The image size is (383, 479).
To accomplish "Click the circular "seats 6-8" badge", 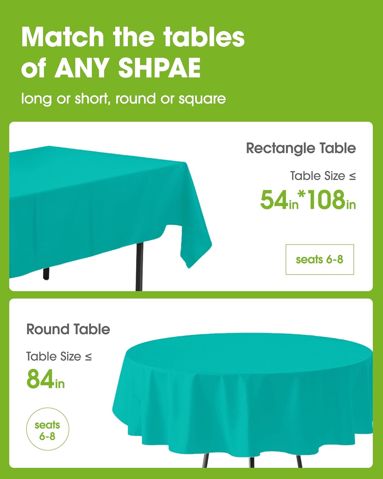I will (47, 430).
